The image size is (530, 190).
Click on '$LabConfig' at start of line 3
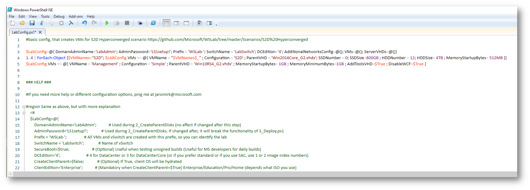36,52
